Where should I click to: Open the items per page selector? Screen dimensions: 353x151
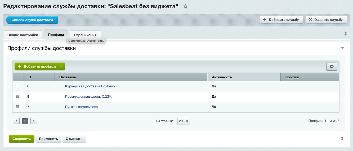click(x=184, y=121)
